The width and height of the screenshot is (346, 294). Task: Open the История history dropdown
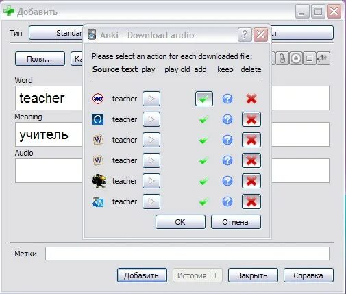point(197,275)
